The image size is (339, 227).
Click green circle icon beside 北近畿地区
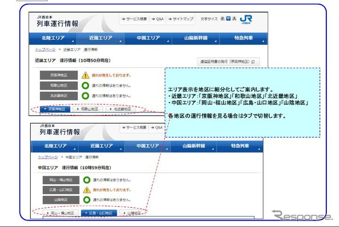[x=85, y=95]
